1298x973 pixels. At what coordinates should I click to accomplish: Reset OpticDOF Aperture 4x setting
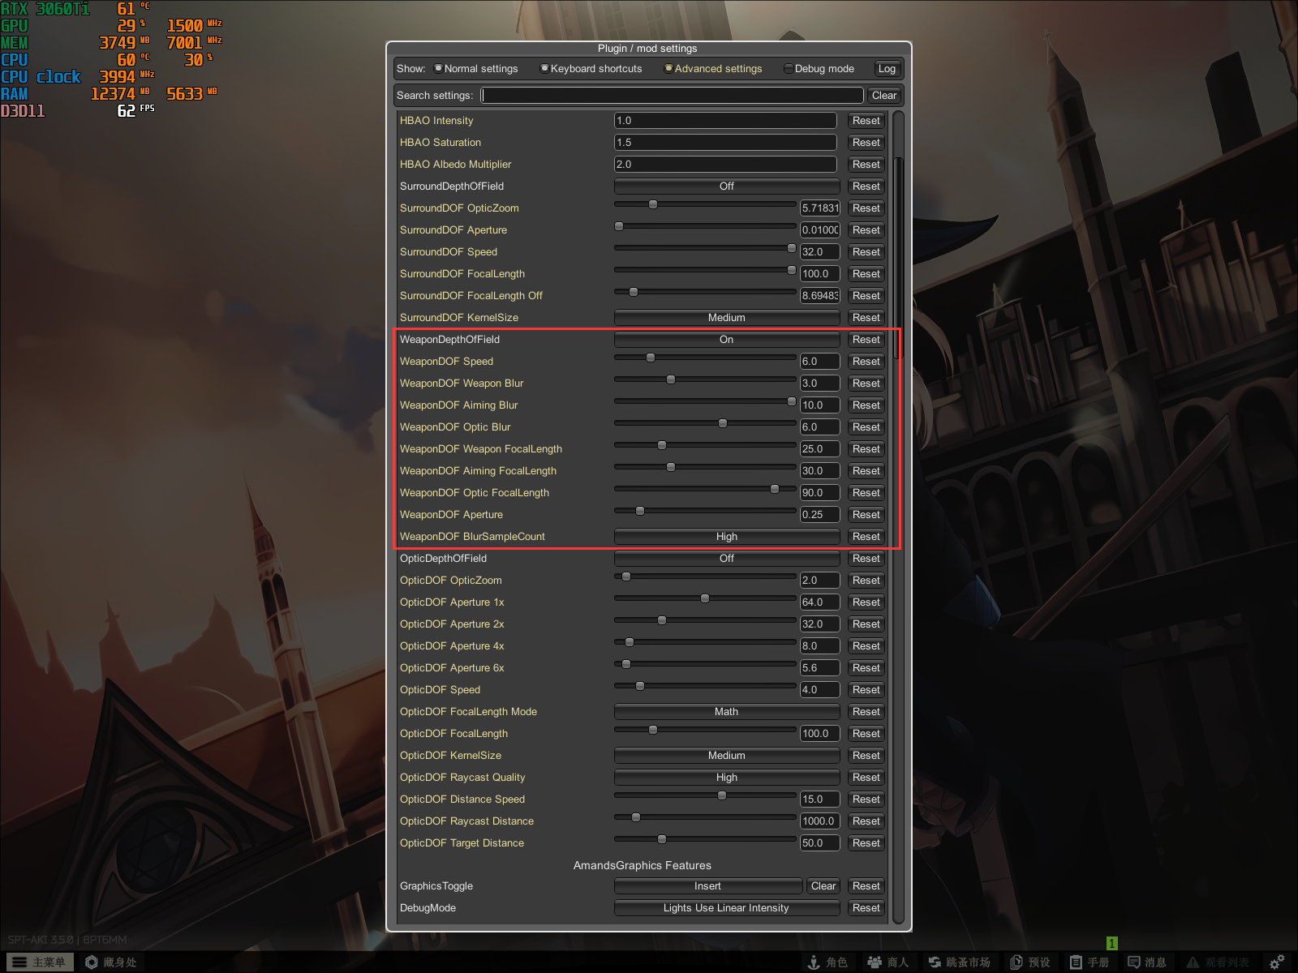tap(866, 646)
